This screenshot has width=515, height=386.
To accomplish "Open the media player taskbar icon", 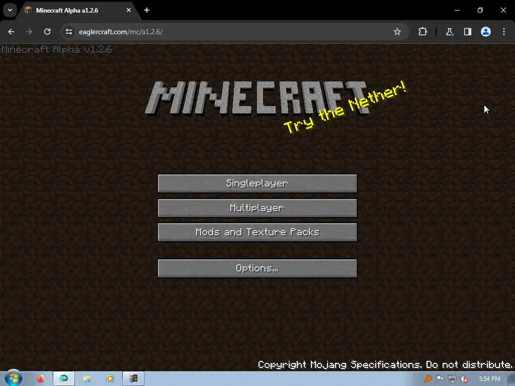I will pos(110,379).
